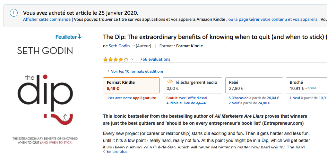Visit the Seth Godin author link
Screen dimensions: 327x158
pyautogui.click(x=119, y=46)
